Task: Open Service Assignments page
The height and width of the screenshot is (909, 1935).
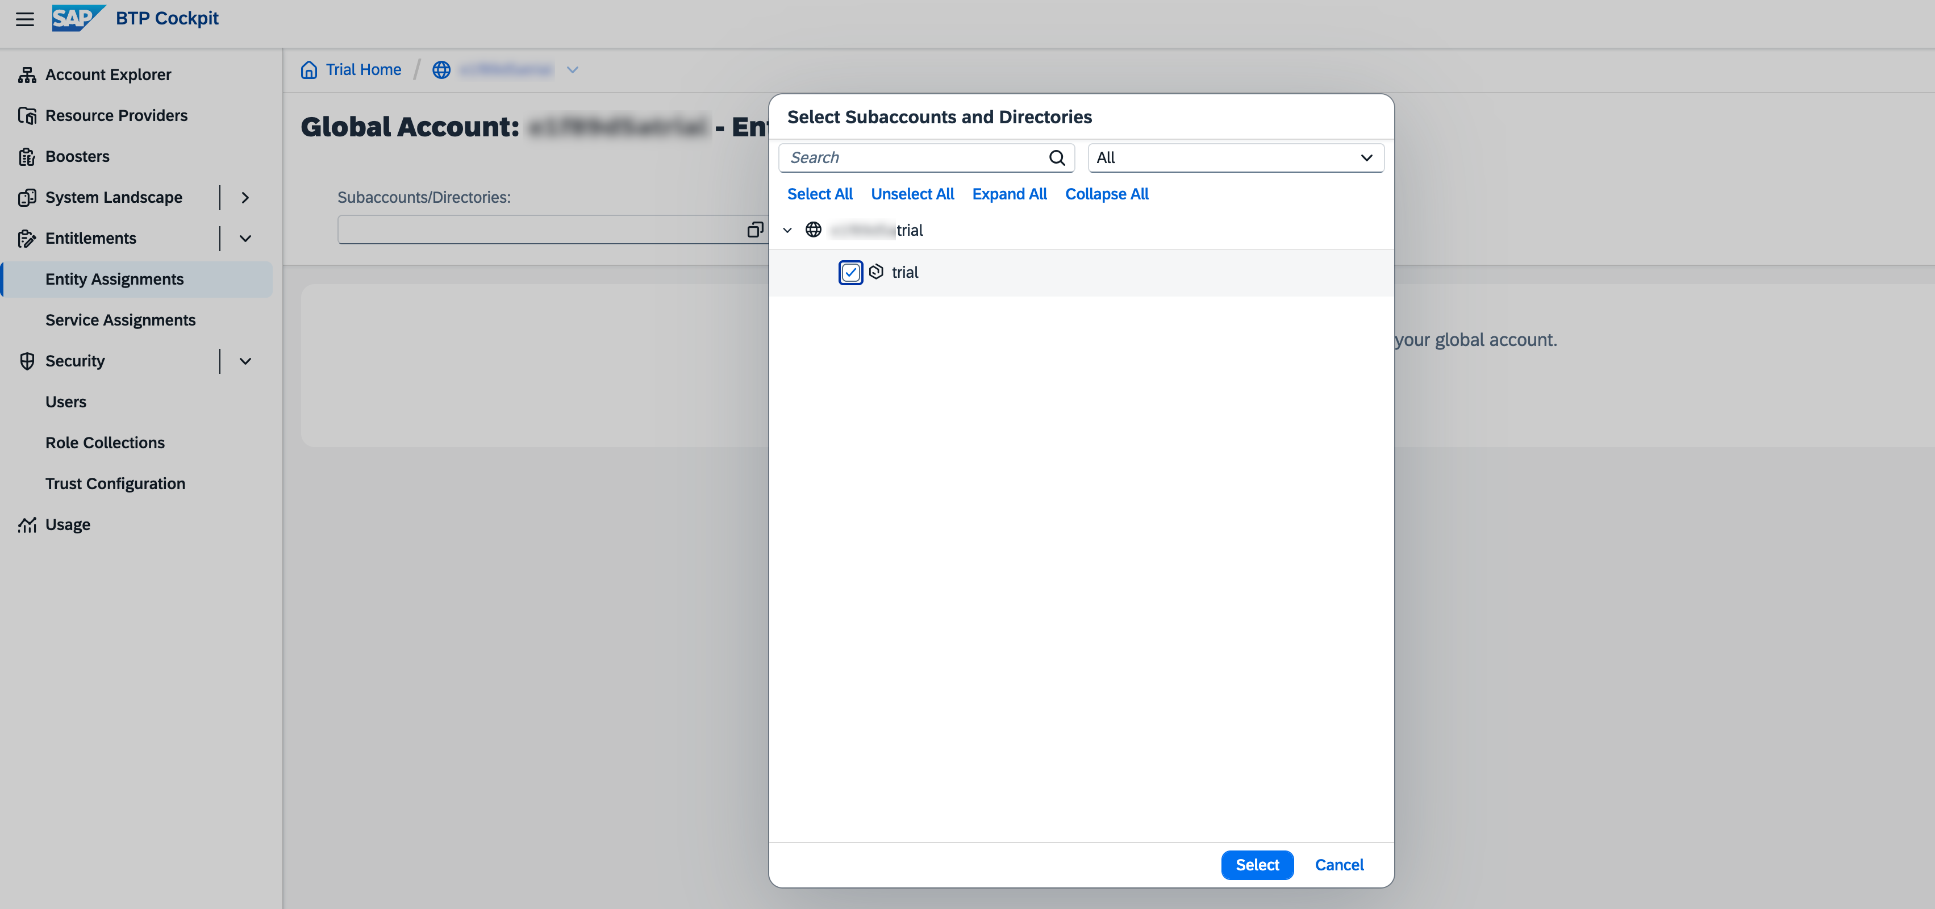Action: click(120, 320)
